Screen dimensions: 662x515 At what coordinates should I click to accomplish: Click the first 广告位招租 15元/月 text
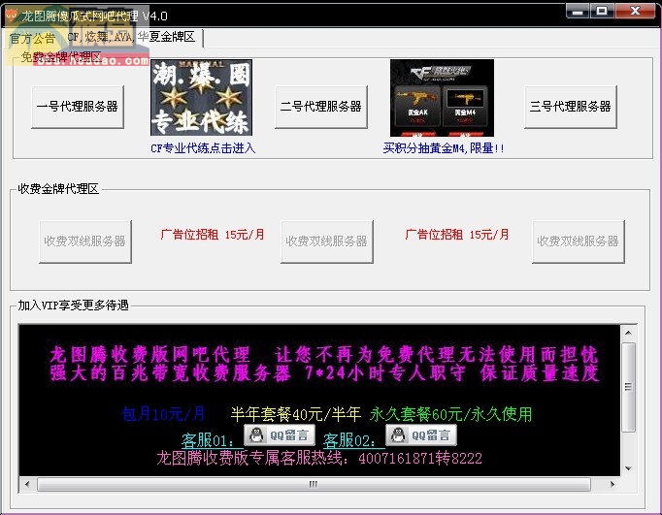pyautogui.click(x=213, y=235)
